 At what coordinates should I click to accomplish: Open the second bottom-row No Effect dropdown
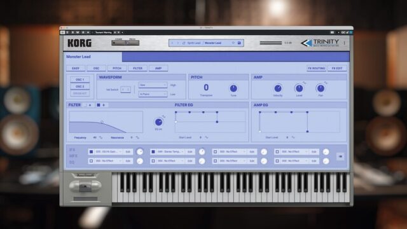pyautogui.click(x=170, y=161)
